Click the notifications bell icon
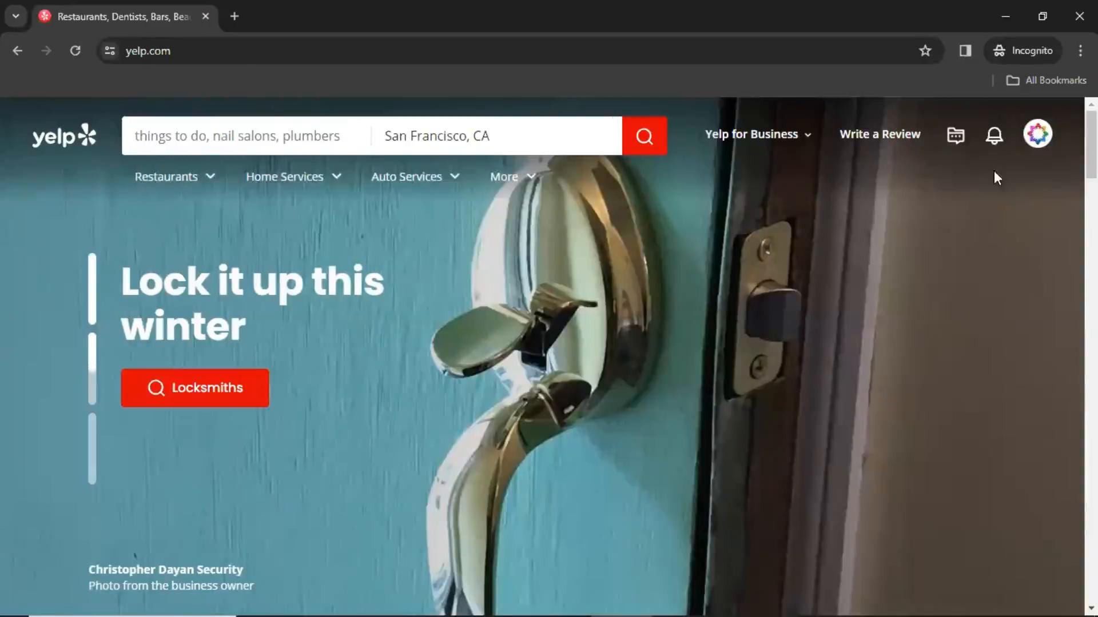1098x617 pixels. point(994,134)
